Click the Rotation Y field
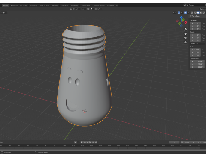 coord(195,38)
